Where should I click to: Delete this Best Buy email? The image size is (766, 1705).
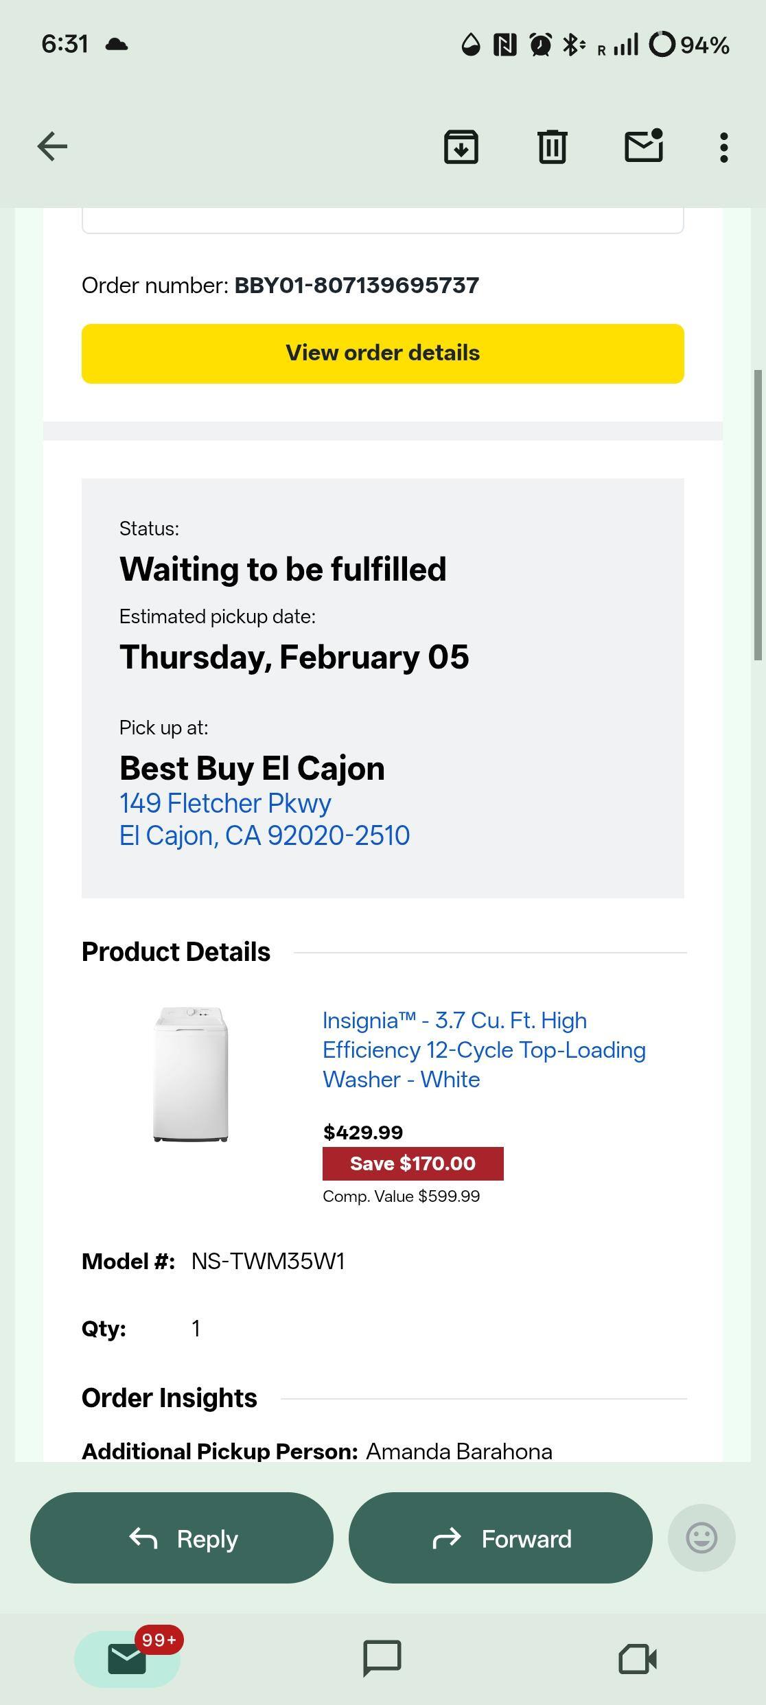coord(551,146)
